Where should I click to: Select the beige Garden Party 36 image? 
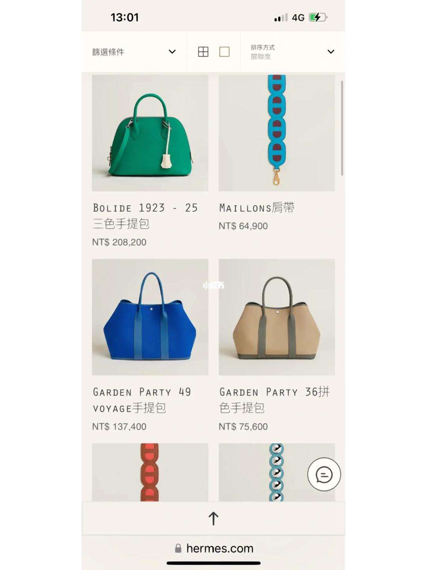point(277,317)
